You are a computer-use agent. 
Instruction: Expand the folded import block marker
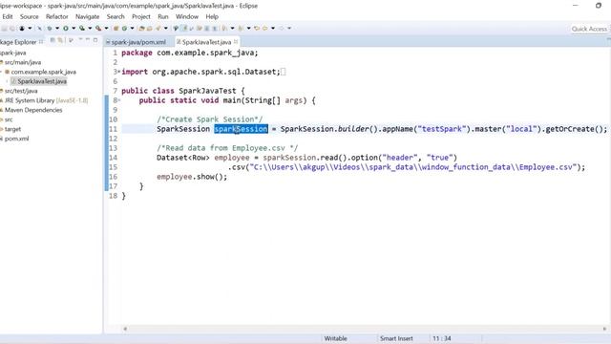(118, 72)
